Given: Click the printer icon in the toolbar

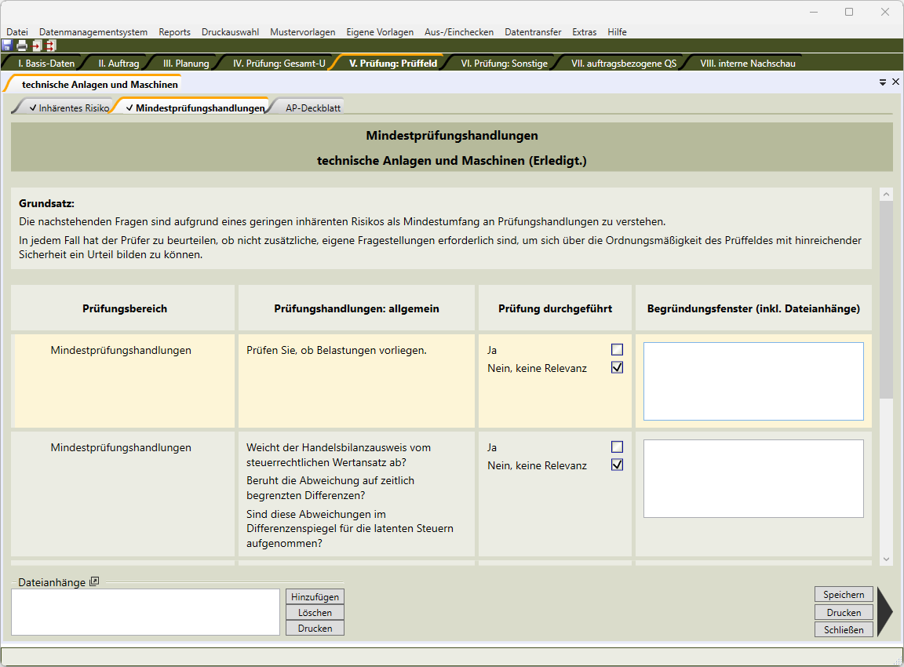Looking at the screenshot, I should tap(22, 46).
